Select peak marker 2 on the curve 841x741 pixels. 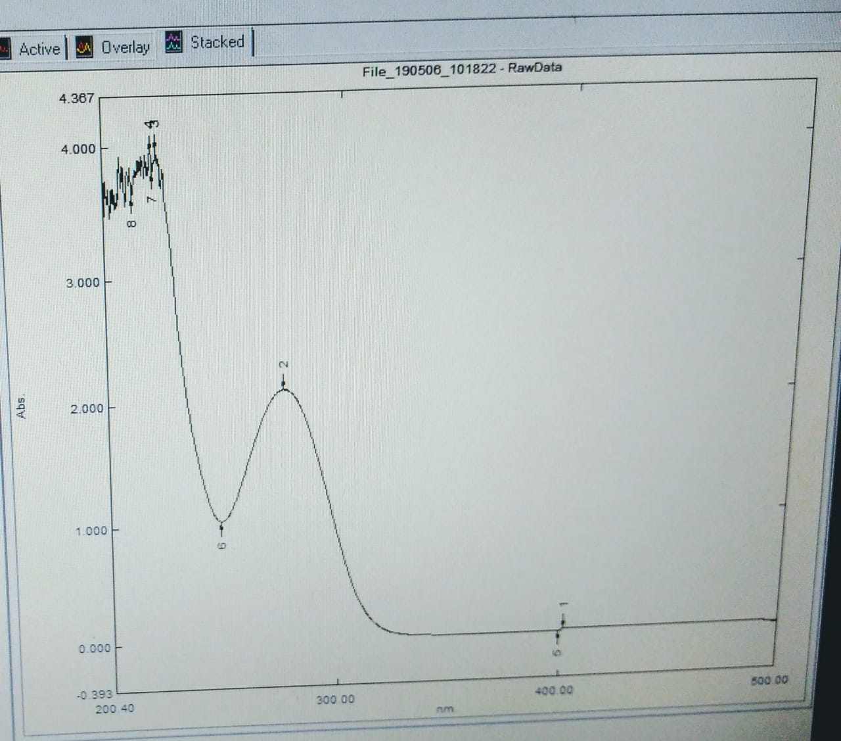284,383
